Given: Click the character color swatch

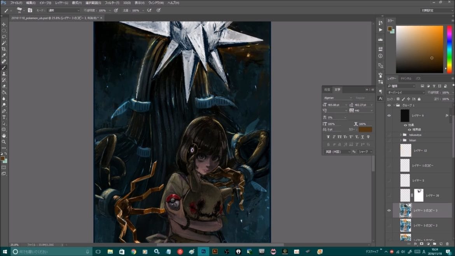Looking at the screenshot, I should click(x=365, y=130).
